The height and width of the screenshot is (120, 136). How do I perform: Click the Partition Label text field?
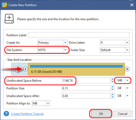[x=79, y=35]
